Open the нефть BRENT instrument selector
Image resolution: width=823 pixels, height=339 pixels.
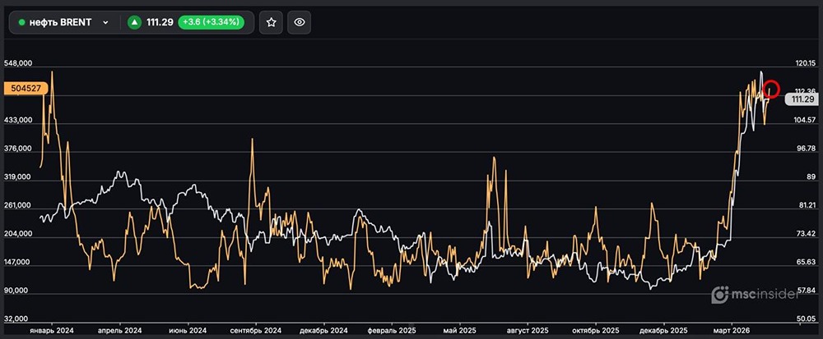[63, 22]
